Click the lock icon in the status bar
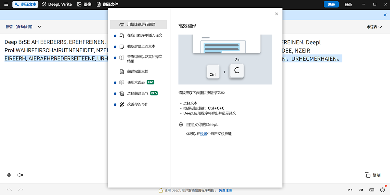The image size is (390, 195). [x=161, y=190]
